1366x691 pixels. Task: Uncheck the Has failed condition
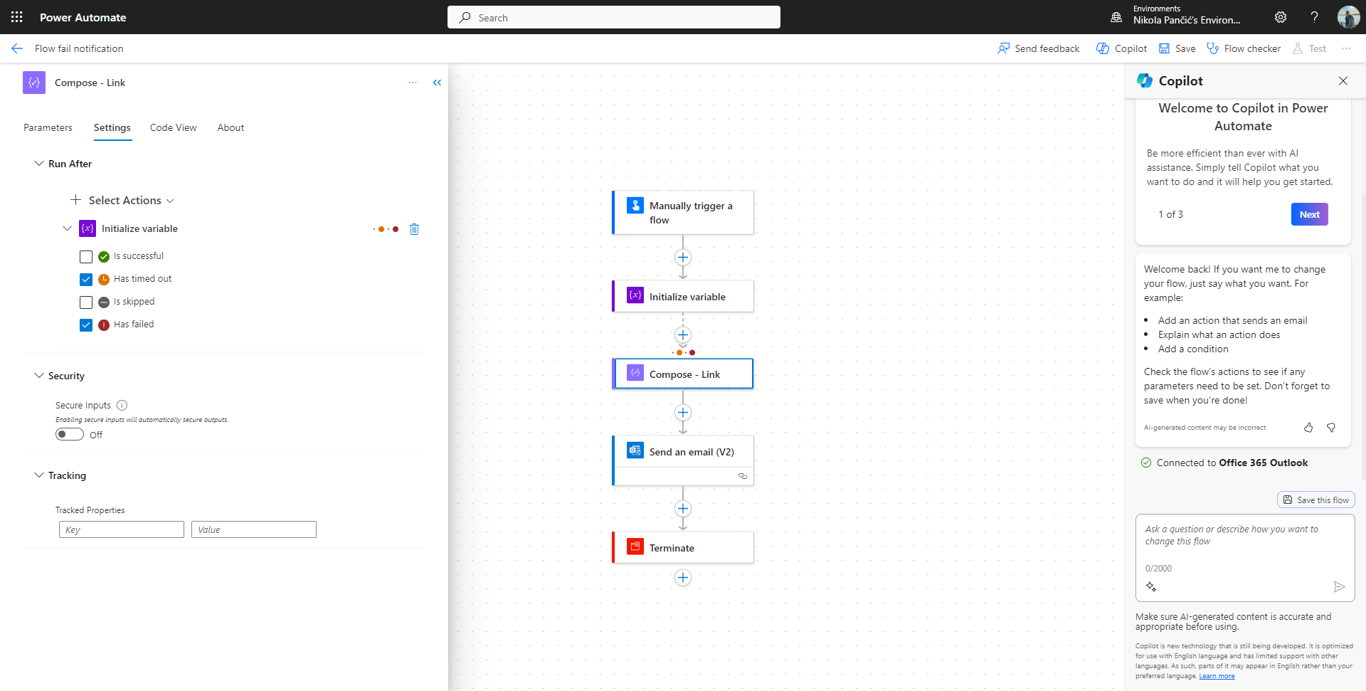coord(86,325)
